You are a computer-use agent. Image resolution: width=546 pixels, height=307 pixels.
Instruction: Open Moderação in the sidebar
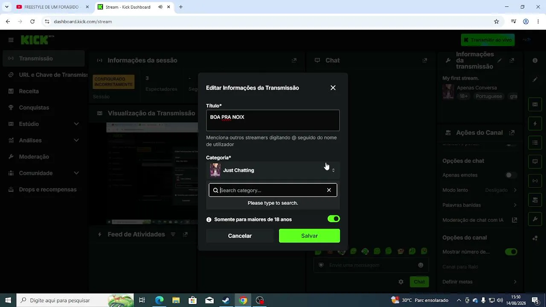(44, 157)
